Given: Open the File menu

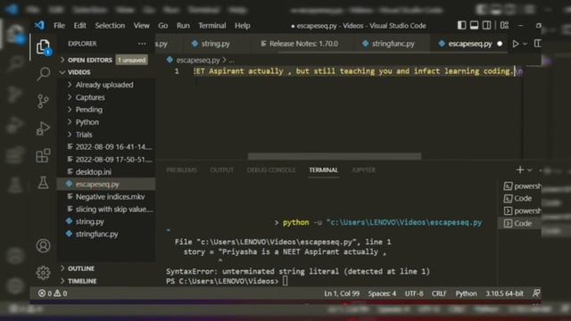Looking at the screenshot, I should [x=59, y=26].
